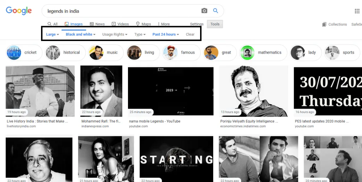This screenshot has width=362, height=182.
Task: Click the economictimes.indiatimes.com source text
Action: point(243,126)
